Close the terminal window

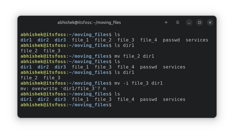[210, 22]
